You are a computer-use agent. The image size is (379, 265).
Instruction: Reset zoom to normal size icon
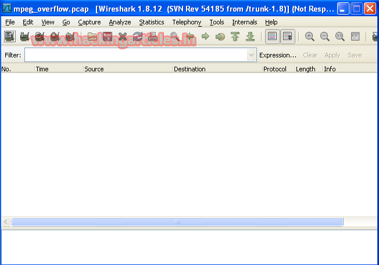point(340,37)
